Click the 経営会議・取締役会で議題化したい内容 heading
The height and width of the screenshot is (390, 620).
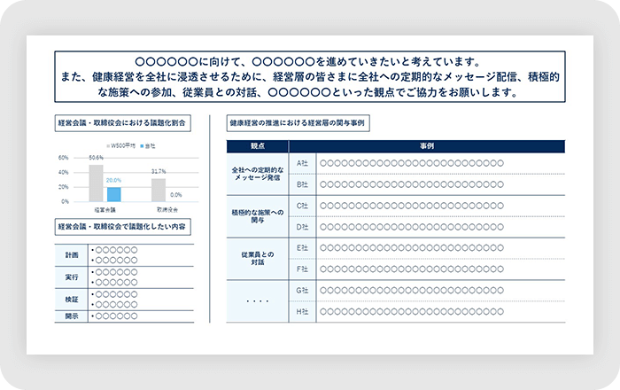point(122,226)
